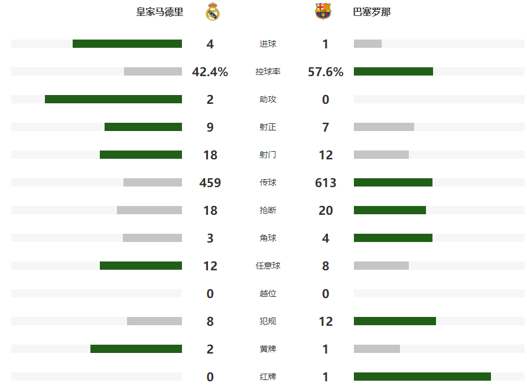Click the Barcelona crest icon
This screenshot has width=527, height=386.
(x=323, y=11)
